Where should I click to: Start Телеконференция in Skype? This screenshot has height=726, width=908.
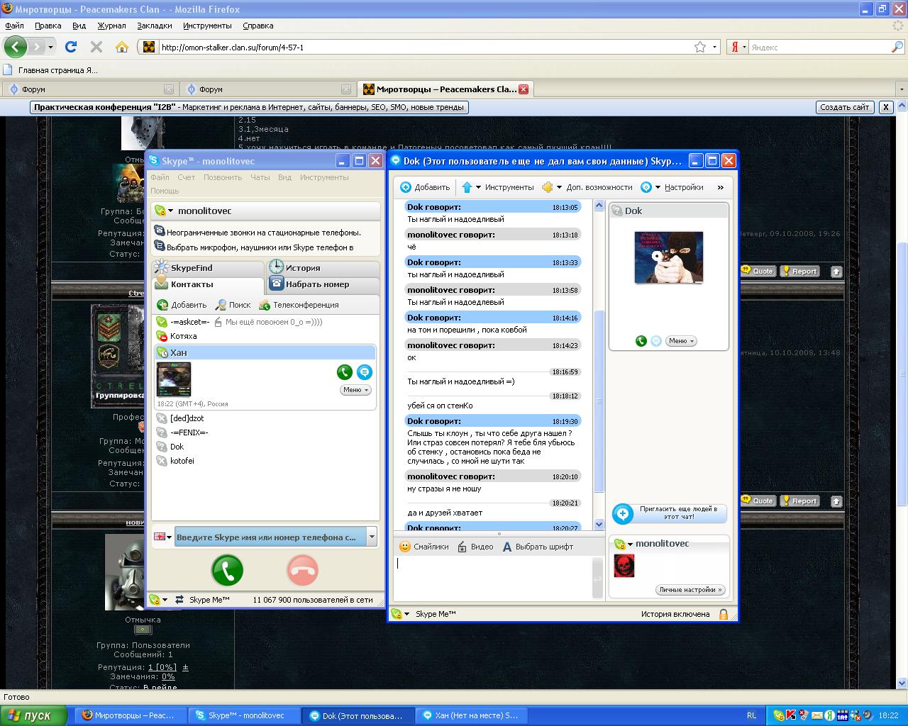pos(299,305)
